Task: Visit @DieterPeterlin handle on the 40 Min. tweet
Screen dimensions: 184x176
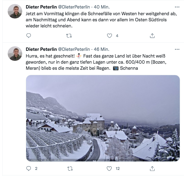Action: tap(74, 7)
